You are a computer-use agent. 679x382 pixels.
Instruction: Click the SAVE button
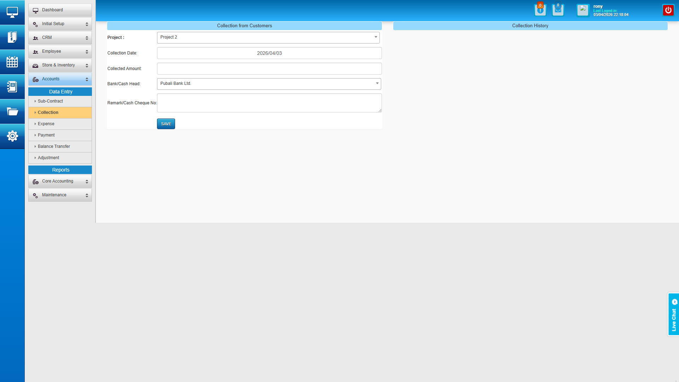(x=166, y=124)
